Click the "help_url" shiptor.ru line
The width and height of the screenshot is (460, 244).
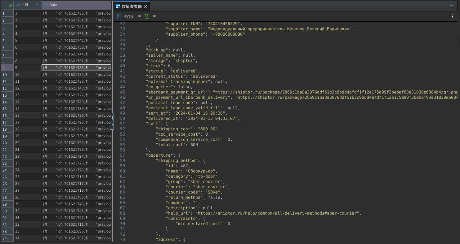[x=264, y=213]
